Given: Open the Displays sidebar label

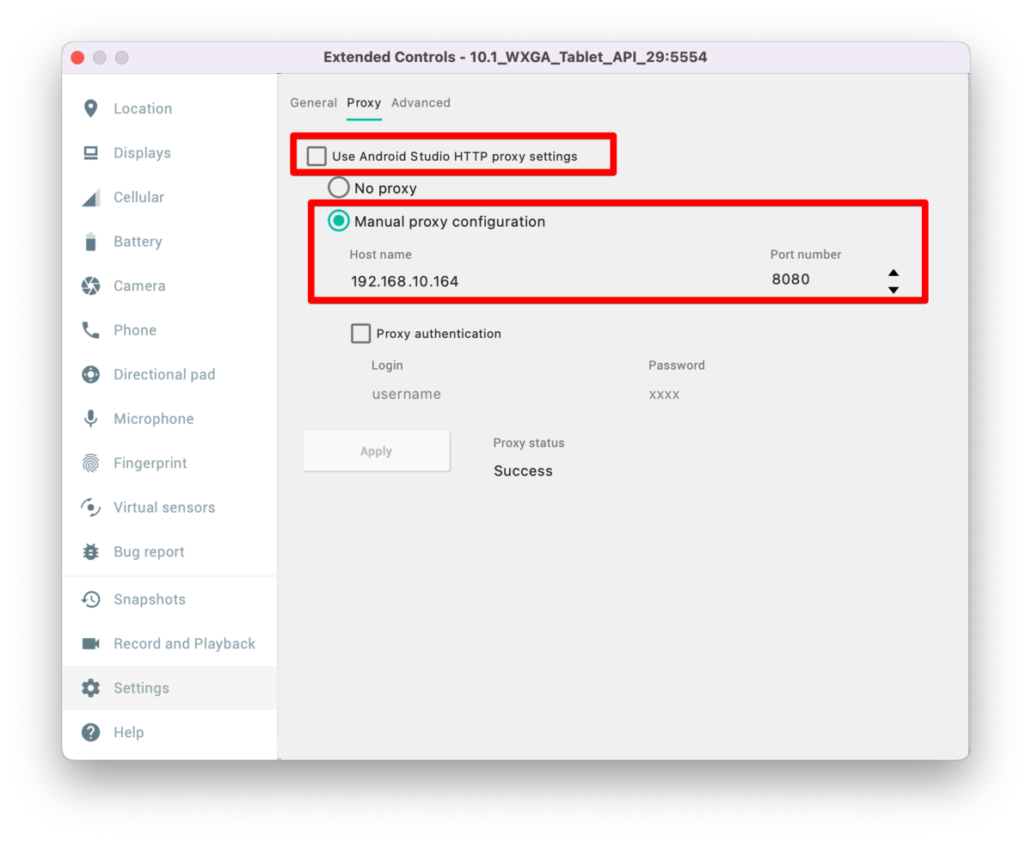Looking at the screenshot, I should tap(142, 153).
